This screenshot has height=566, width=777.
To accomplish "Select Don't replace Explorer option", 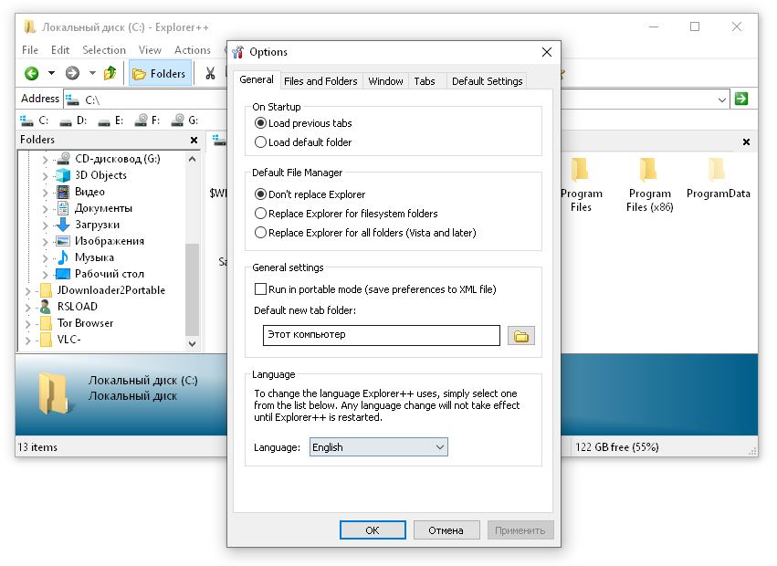I will click(310, 194).
